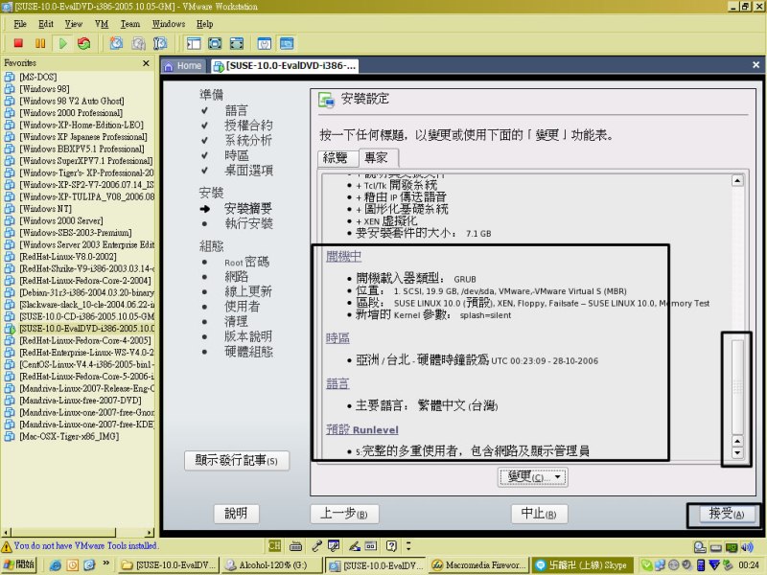Screen dimensions: 767x575
Task: Open the 變更 change dropdown button
Action: [533, 477]
